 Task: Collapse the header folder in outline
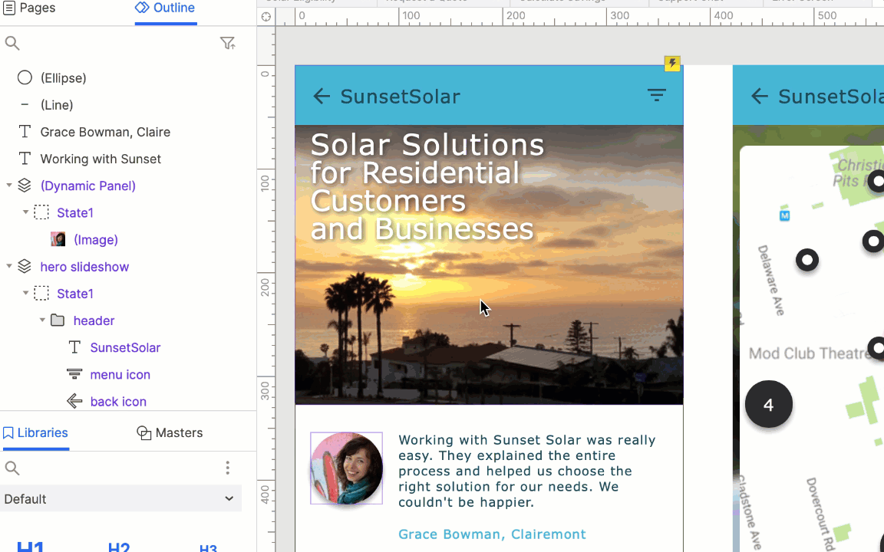pyautogui.click(x=42, y=320)
